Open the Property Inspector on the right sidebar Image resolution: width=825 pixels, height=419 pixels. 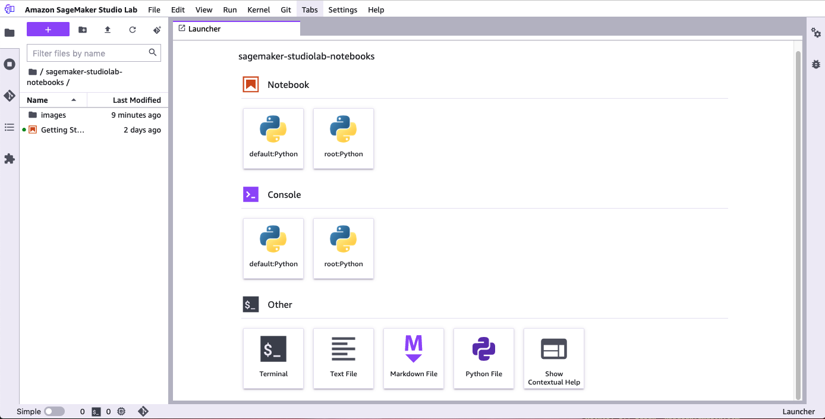coord(815,33)
